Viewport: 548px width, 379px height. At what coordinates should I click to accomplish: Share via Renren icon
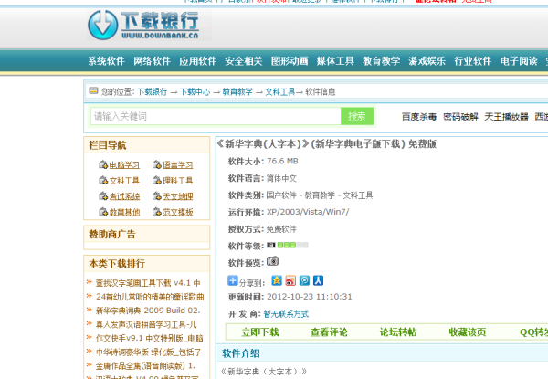(318, 280)
